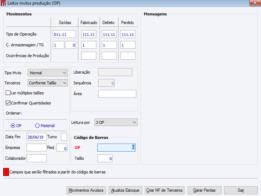Click the Data Fim date field
The image size is (261, 196).
point(36,137)
